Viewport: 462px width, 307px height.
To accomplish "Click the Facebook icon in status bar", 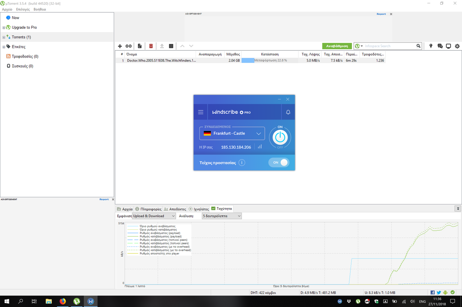I will click(x=433, y=293).
